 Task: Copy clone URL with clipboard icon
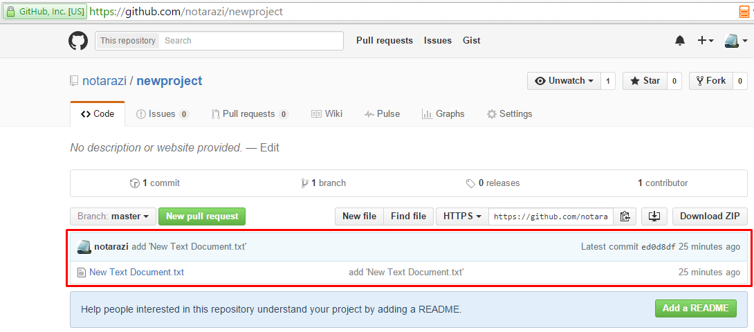point(625,216)
